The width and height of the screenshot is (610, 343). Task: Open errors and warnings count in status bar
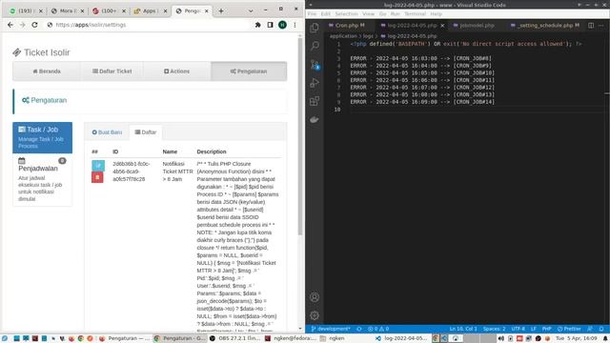(378, 329)
